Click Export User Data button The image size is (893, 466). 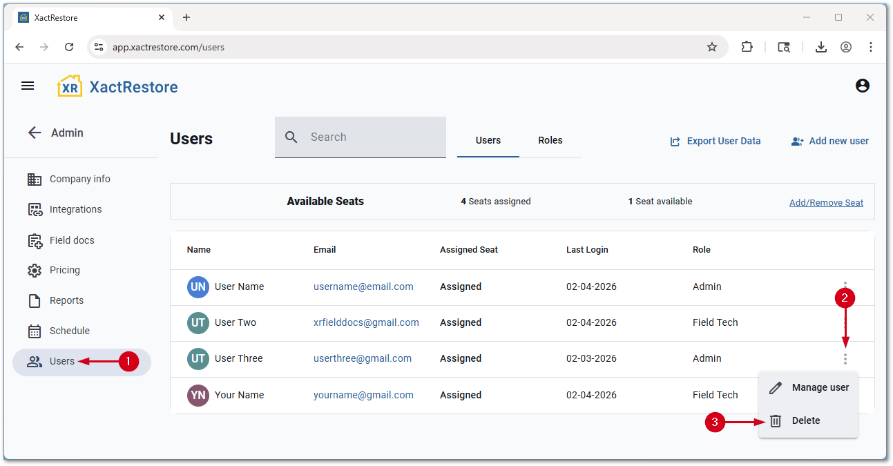point(716,141)
